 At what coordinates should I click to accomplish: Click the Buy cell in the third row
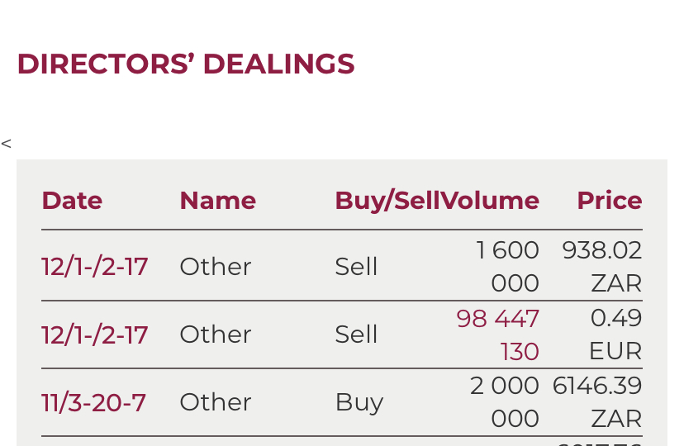[x=359, y=402]
